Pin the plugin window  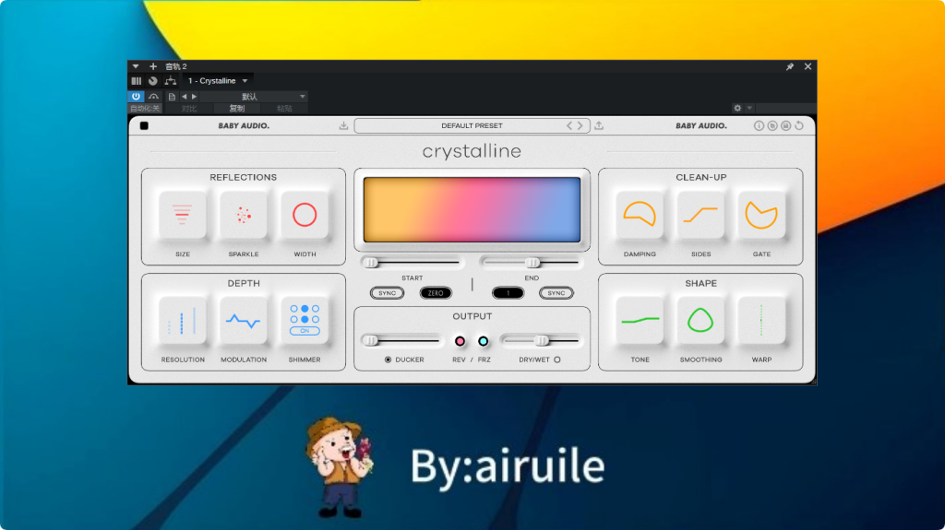click(790, 66)
